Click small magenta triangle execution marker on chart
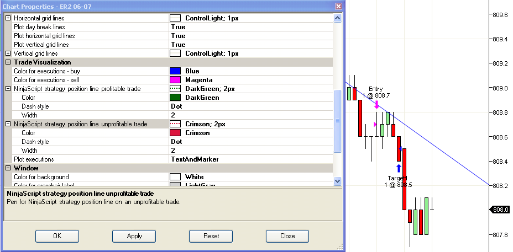The height and width of the screenshot is (252, 513). coord(375,125)
